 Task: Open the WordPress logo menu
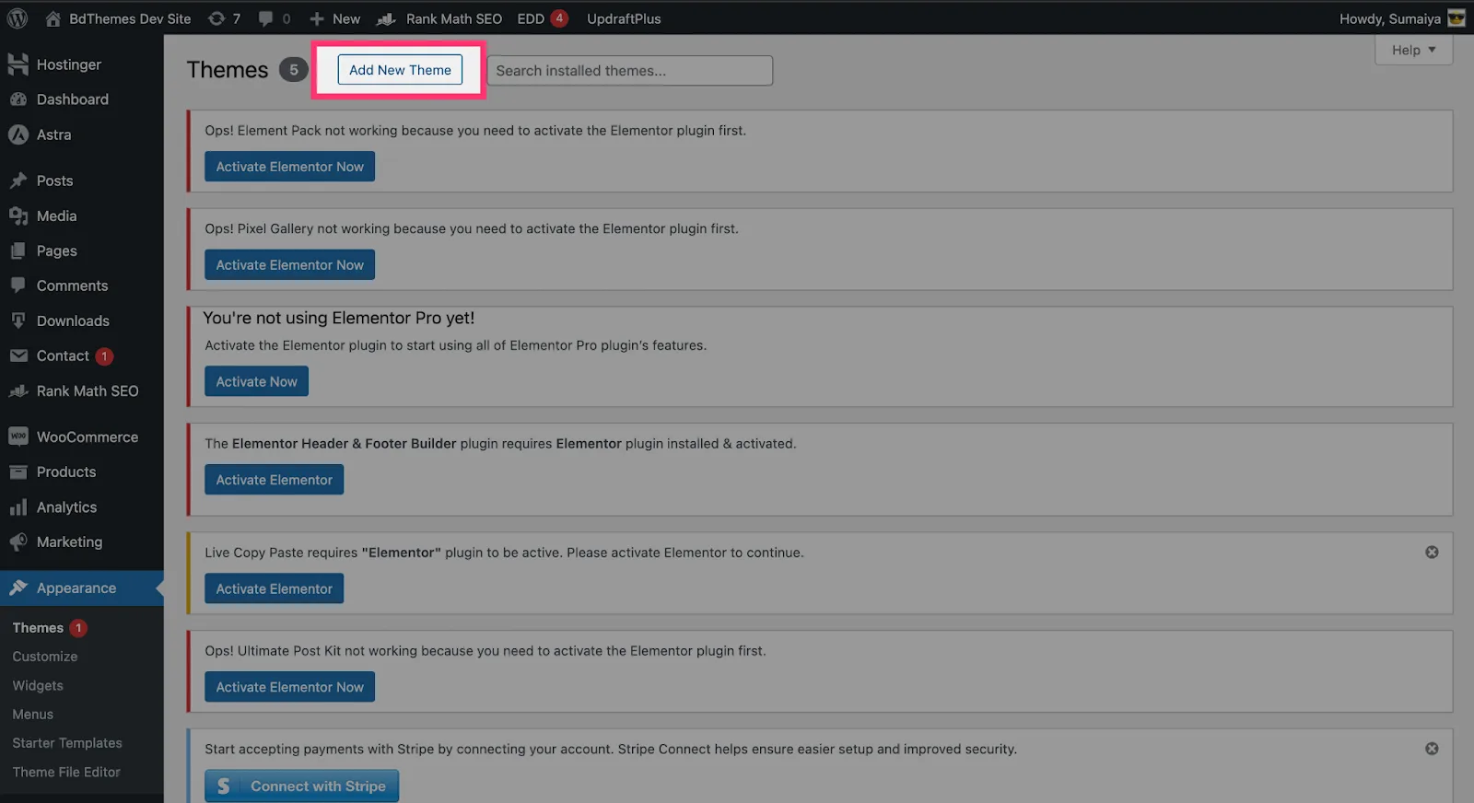[x=17, y=17]
